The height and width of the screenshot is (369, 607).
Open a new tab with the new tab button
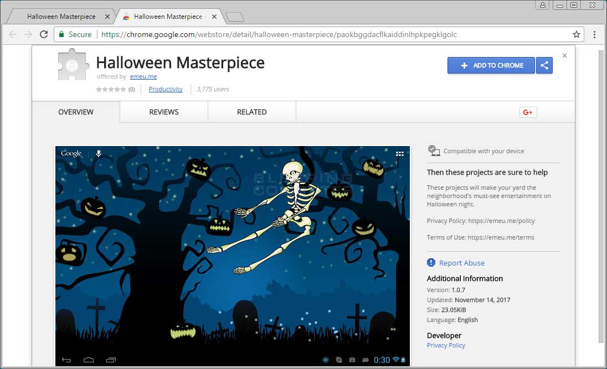point(235,17)
